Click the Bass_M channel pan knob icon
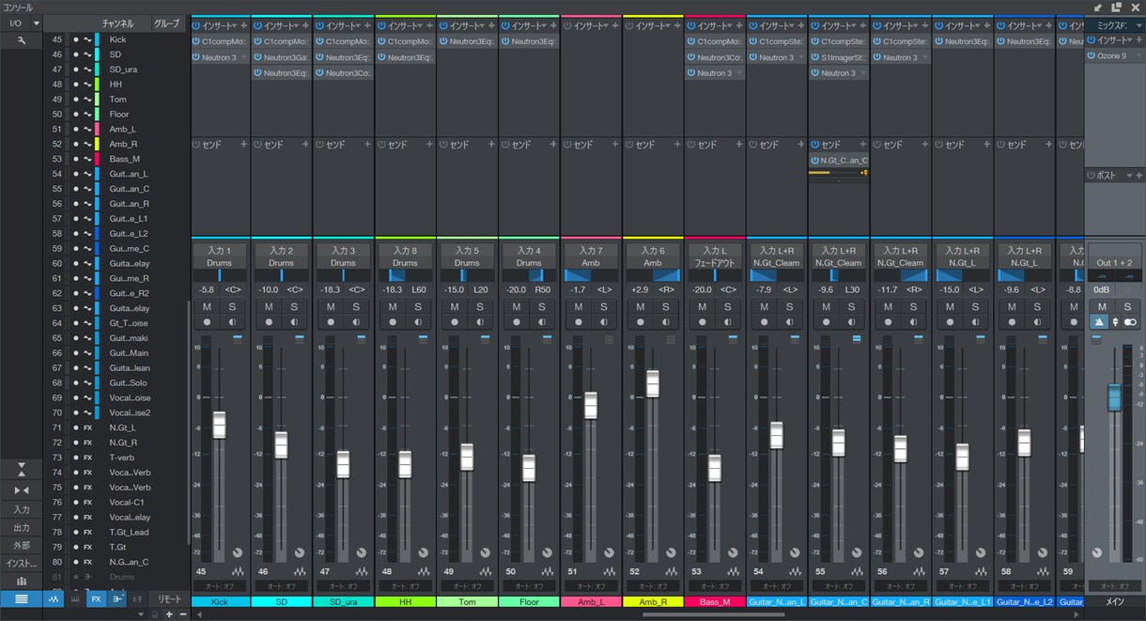 click(x=733, y=552)
